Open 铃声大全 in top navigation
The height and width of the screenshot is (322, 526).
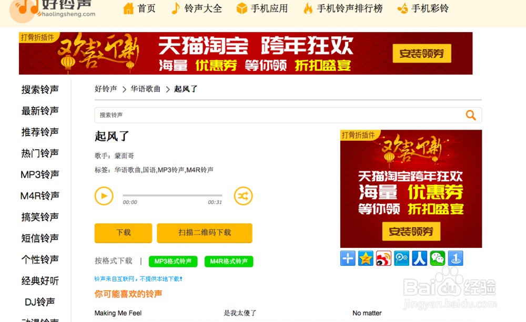[196, 8]
